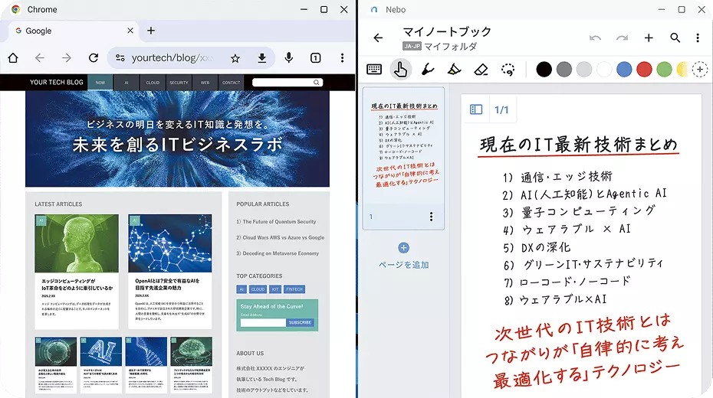The image size is (713, 398).
Task: Open Cloud Wars AWS vs Azure article
Action: [280, 237]
